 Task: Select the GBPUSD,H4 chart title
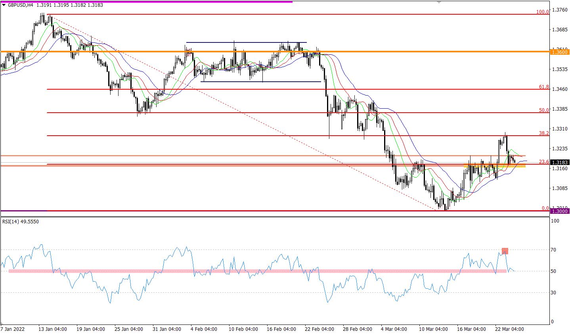click(x=20, y=6)
